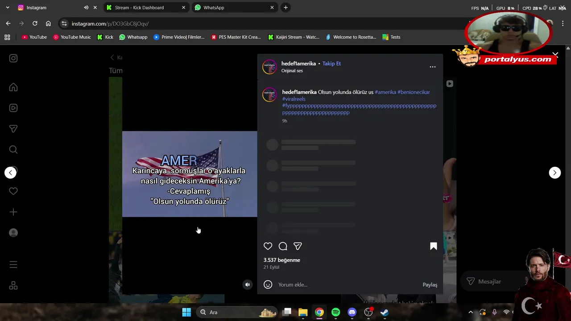Click the browser back arrow
The height and width of the screenshot is (321, 571).
click(8, 24)
